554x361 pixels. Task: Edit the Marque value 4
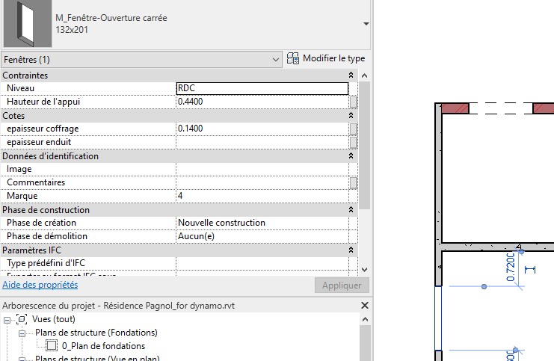click(x=262, y=196)
